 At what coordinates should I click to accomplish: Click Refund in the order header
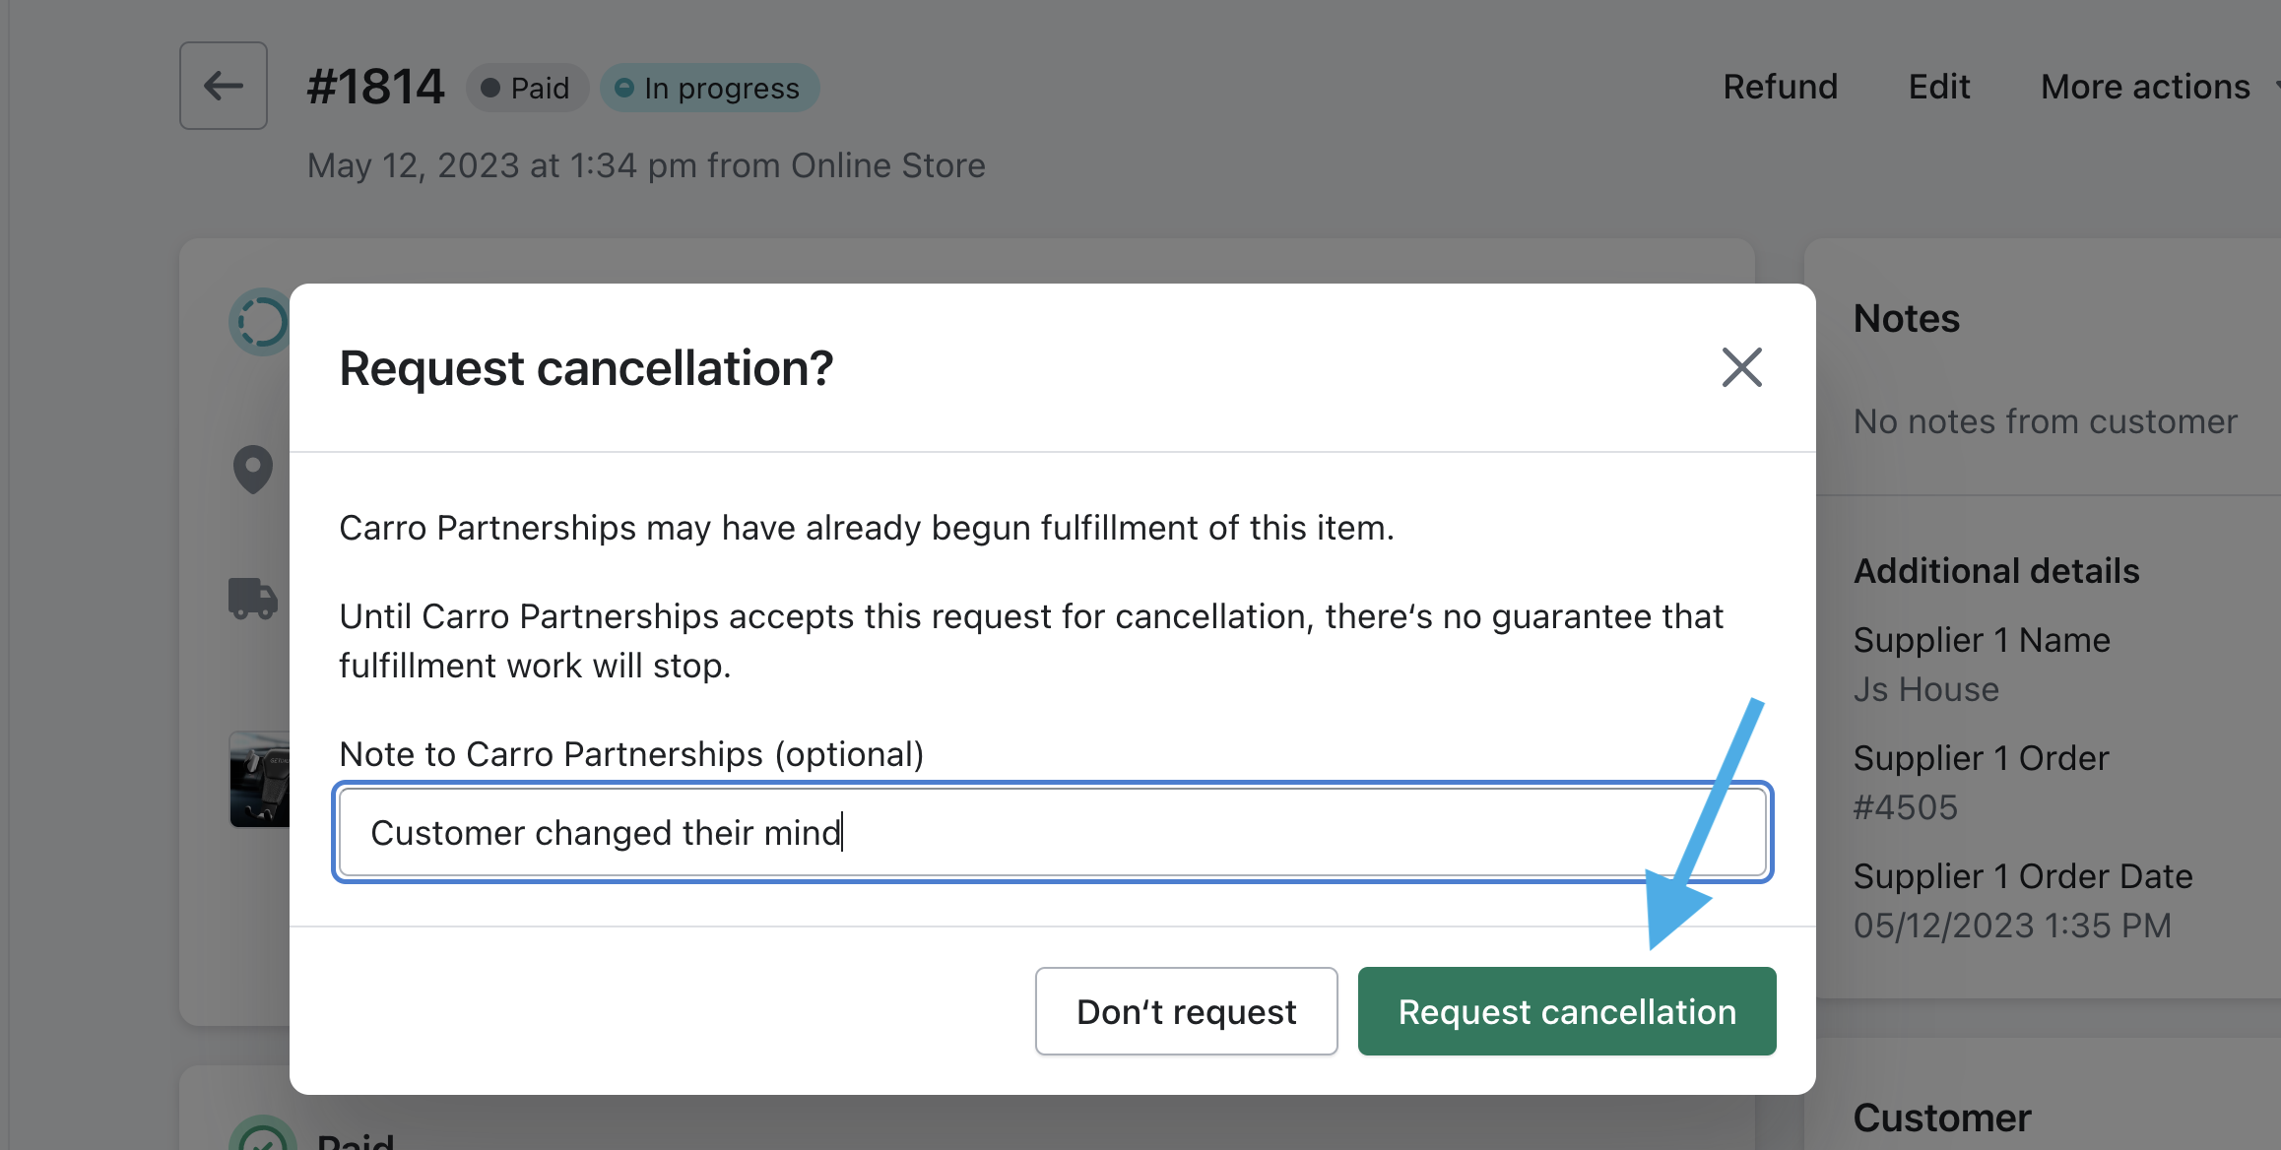click(x=1780, y=87)
